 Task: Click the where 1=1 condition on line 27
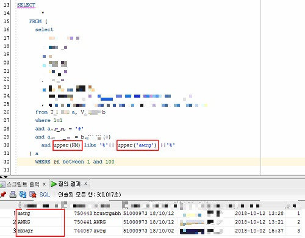49,120
